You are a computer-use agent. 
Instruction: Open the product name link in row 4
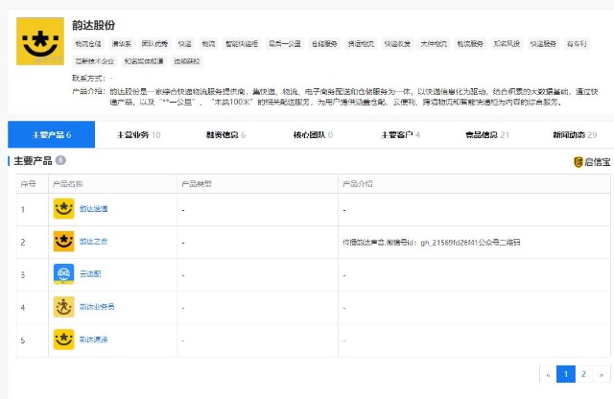click(97, 307)
